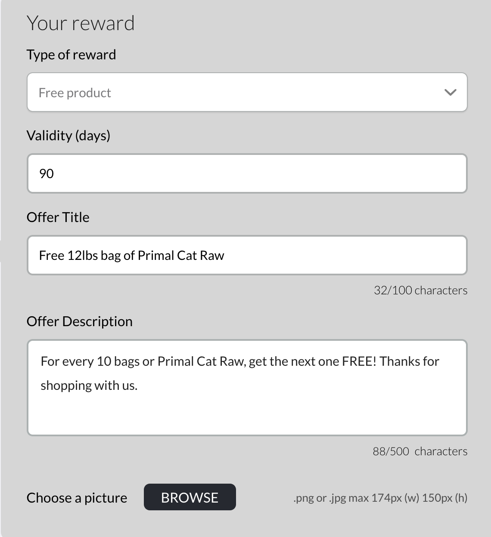Click BROWSE to choose a picture
491x537 pixels.
point(190,497)
